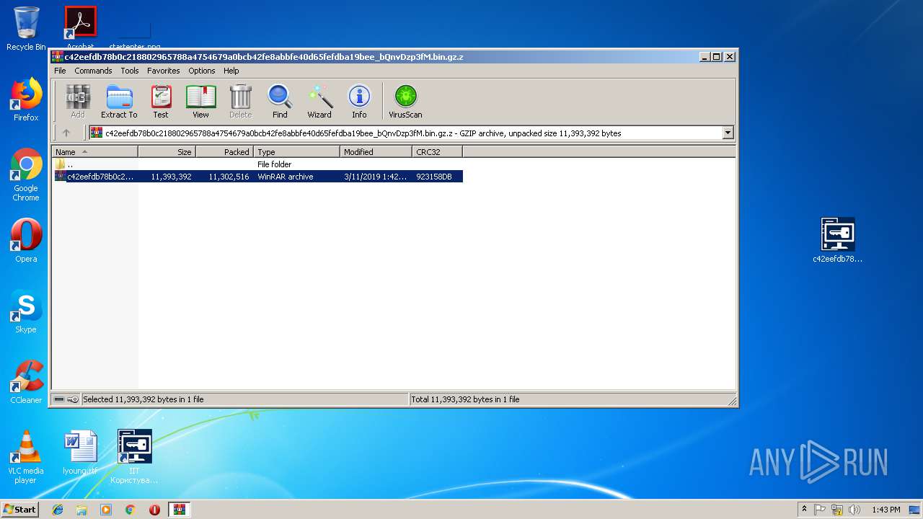
Task: Open the View file tool
Action: pos(200,102)
